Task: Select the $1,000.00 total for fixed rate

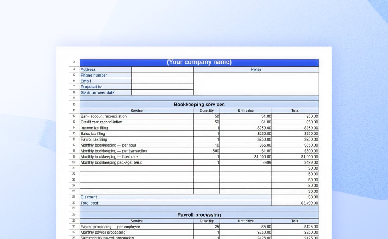Action: tap(295, 156)
